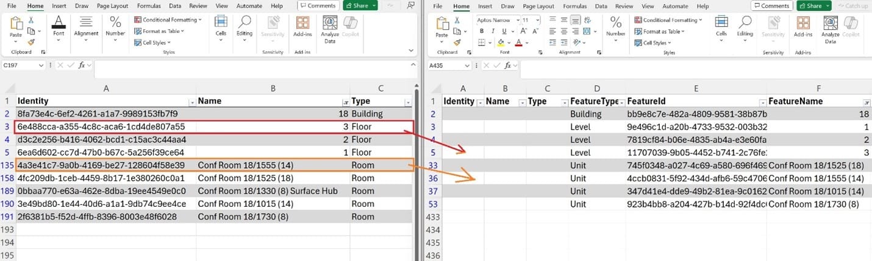This screenshot has width=872, height=261.
Task: Click Format as Table in right window
Action: 660,31
